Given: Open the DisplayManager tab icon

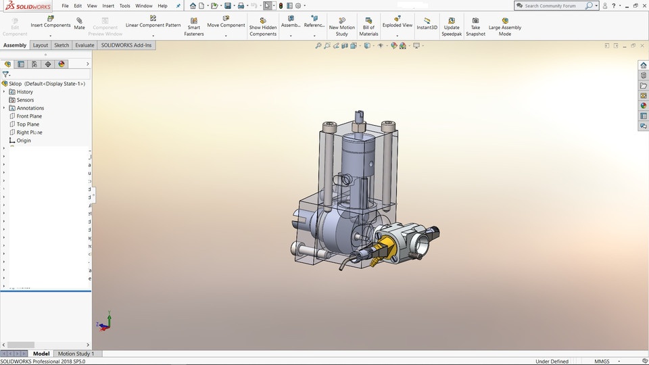Looking at the screenshot, I should pos(62,64).
